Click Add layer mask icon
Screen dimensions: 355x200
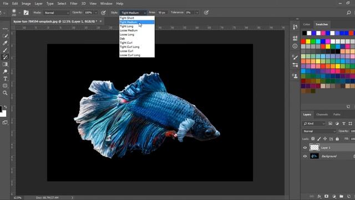tap(327, 196)
